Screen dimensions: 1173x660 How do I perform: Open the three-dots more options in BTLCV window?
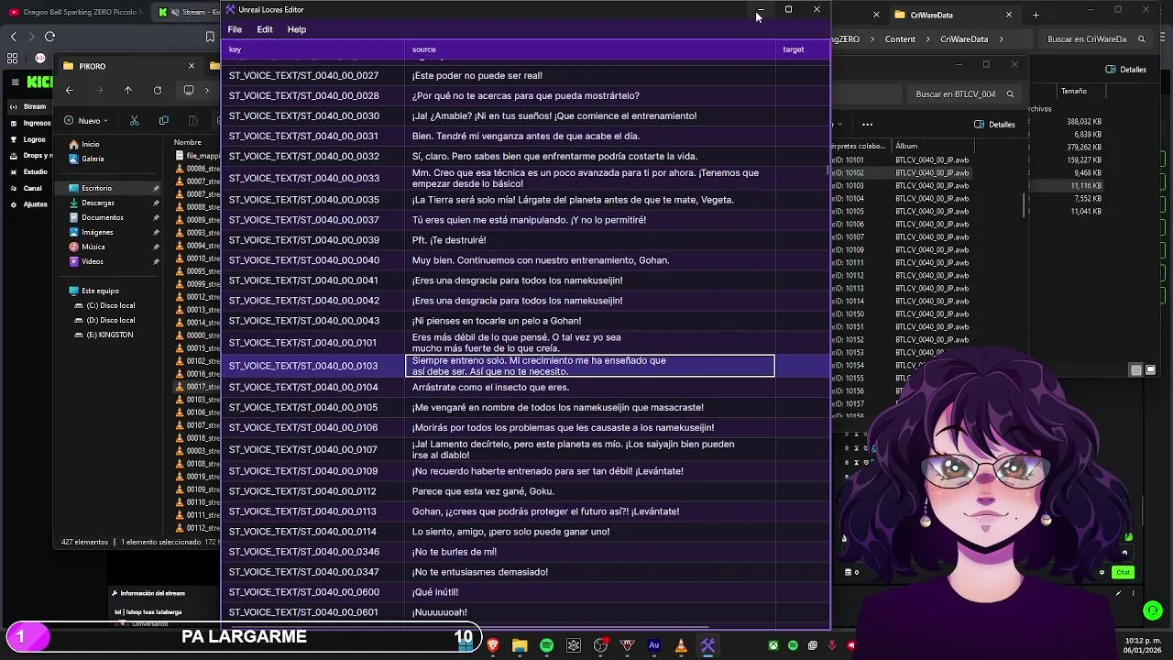[x=867, y=124]
